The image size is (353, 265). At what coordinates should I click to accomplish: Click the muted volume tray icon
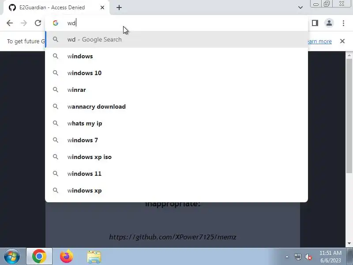[x=308, y=257]
